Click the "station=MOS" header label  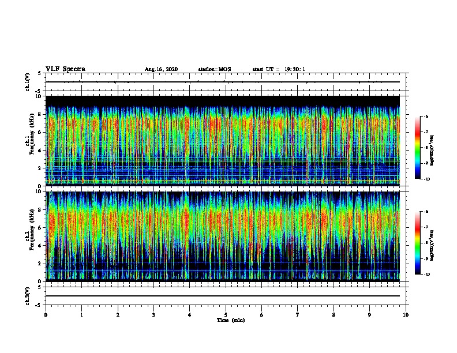click(x=215, y=69)
